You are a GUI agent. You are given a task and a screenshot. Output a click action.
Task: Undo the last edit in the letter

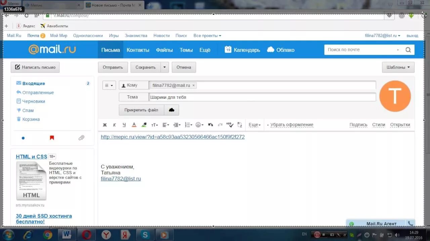tap(211, 125)
